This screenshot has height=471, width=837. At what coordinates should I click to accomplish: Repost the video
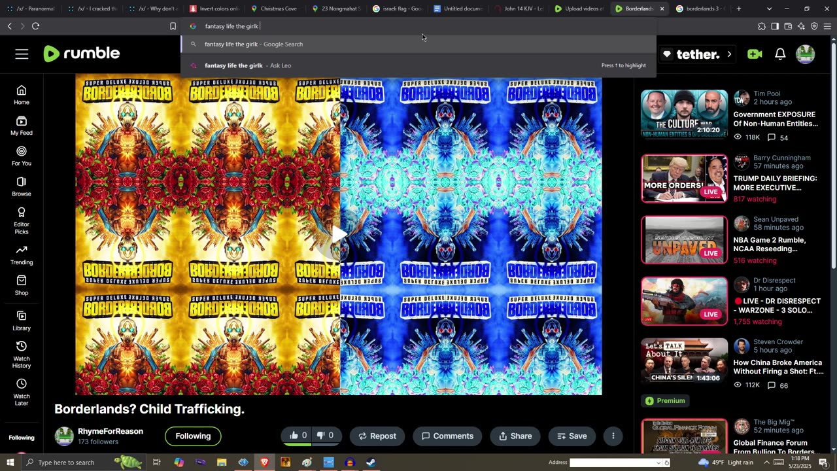click(x=377, y=436)
